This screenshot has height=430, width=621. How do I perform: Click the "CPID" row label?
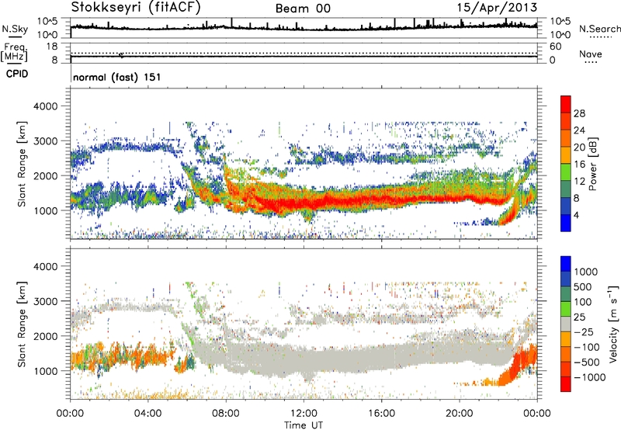17,74
